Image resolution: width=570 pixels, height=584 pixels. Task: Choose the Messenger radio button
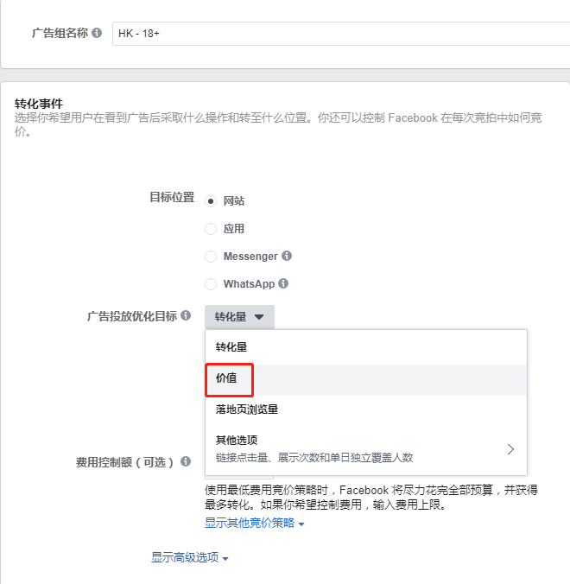pos(211,257)
